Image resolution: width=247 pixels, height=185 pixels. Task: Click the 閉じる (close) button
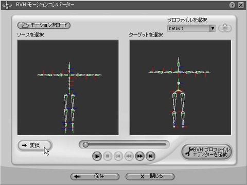tap(150, 176)
